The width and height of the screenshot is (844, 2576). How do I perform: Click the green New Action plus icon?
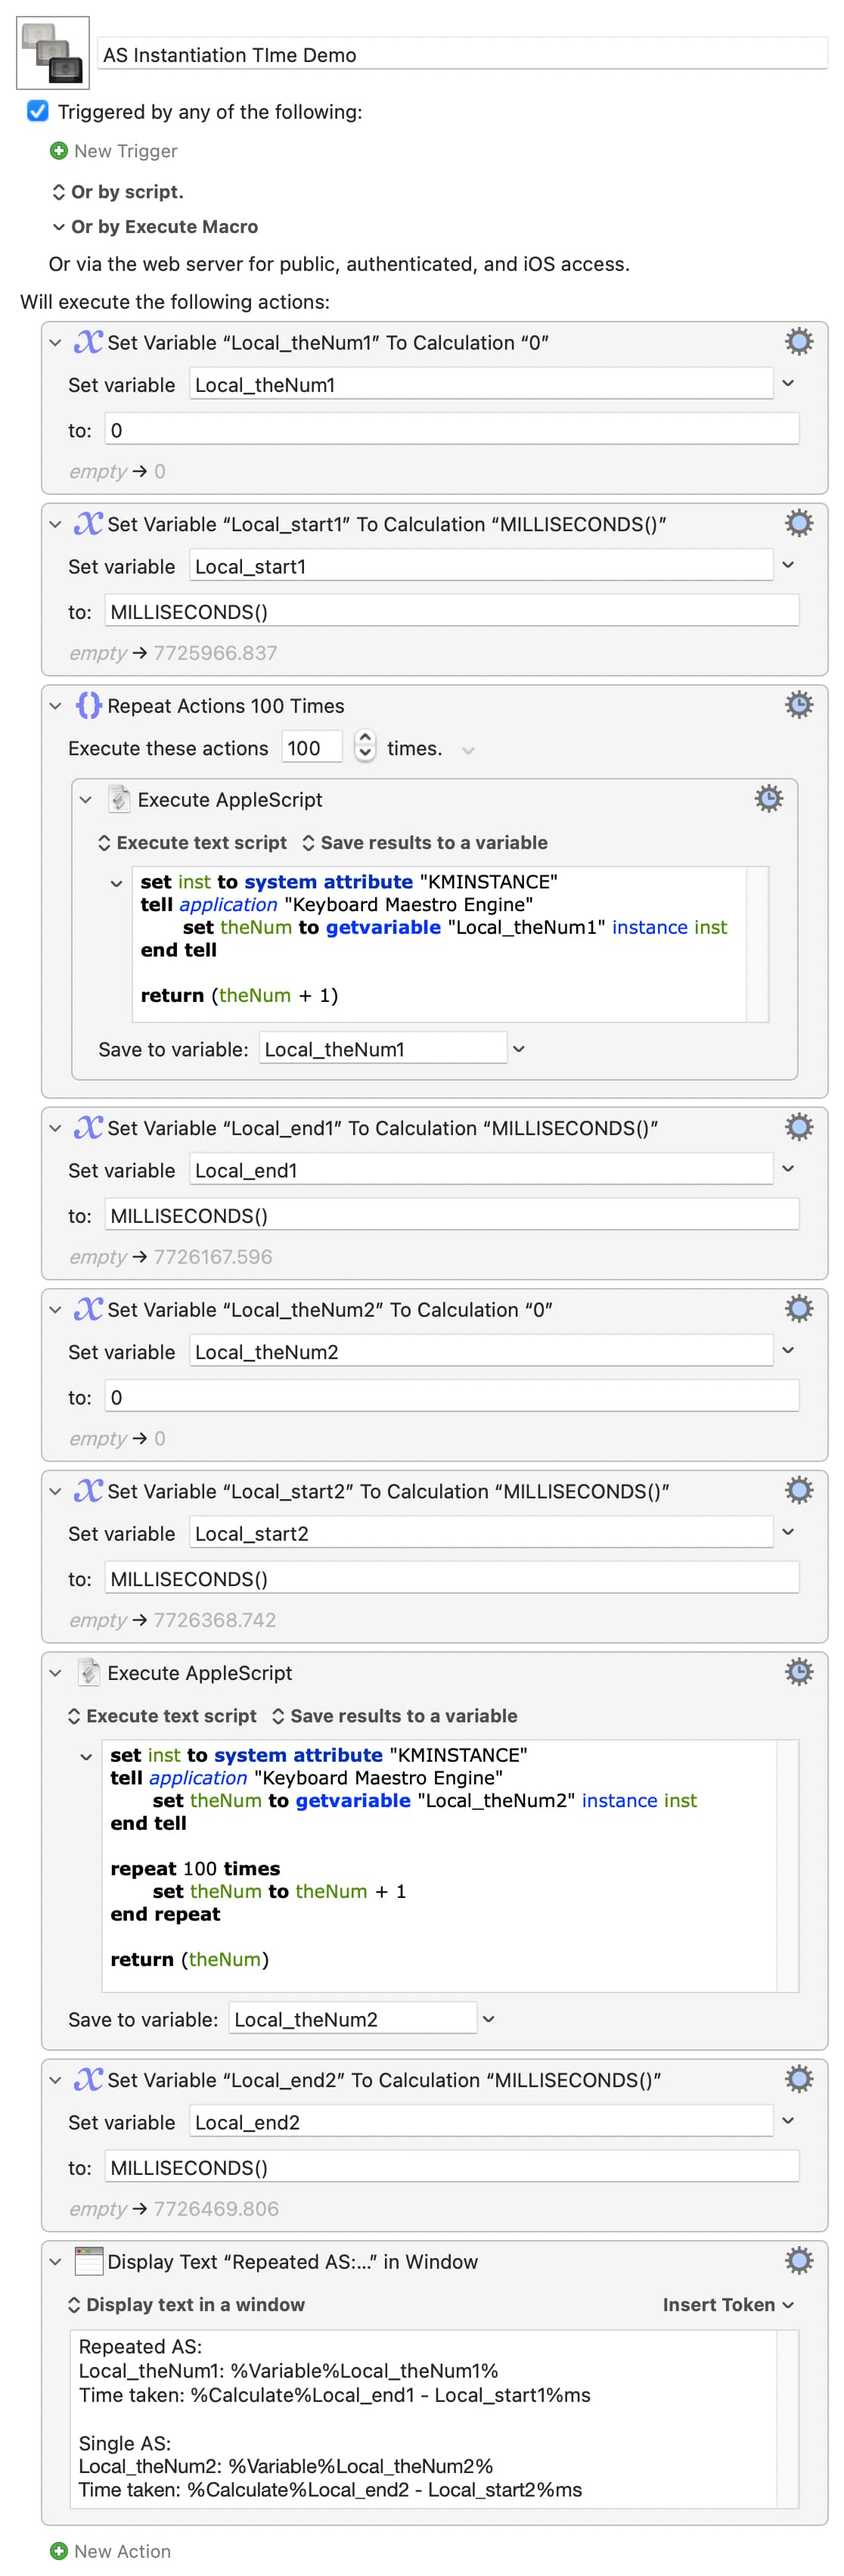pos(59,2551)
